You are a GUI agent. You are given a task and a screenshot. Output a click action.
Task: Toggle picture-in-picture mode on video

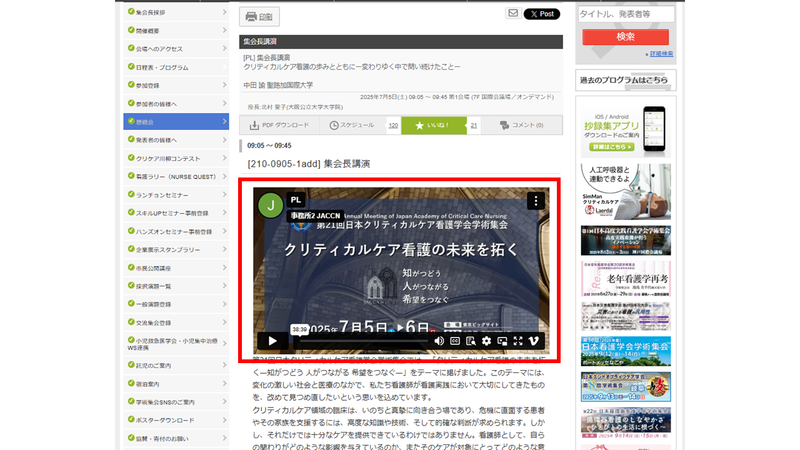tap(502, 341)
